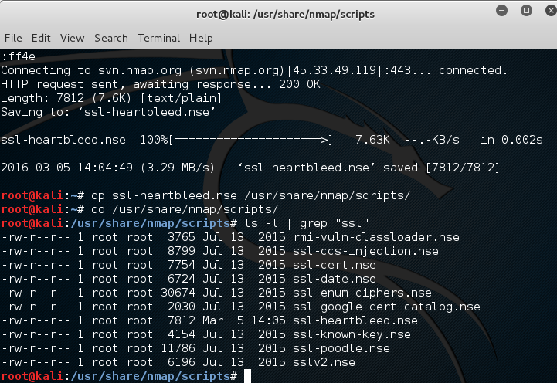The height and width of the screenshot is (383, 557).
Task: Click rmi-vuln-classloader.nse in the listing
Action: (376, 237)
